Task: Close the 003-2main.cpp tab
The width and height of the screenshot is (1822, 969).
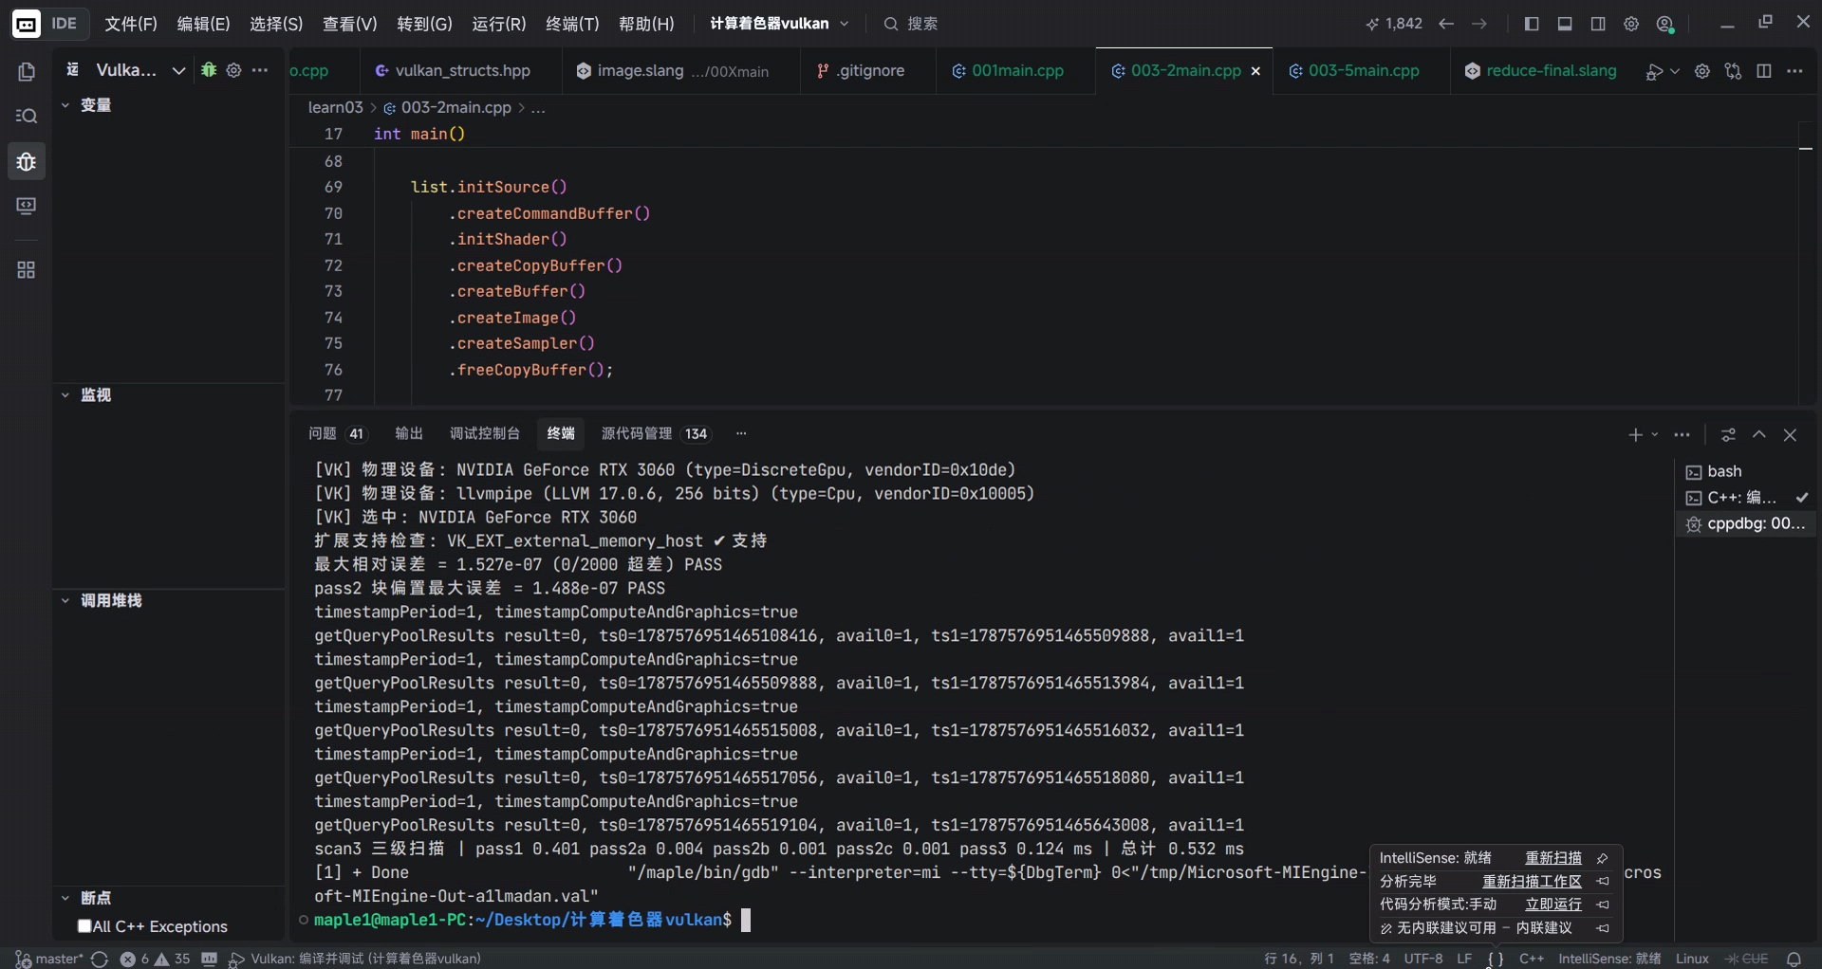Action: tap(1255, 71)
